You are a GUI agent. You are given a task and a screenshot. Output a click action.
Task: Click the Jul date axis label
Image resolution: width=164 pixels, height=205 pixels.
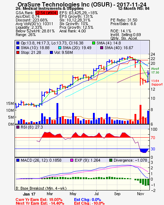(97, 194)
